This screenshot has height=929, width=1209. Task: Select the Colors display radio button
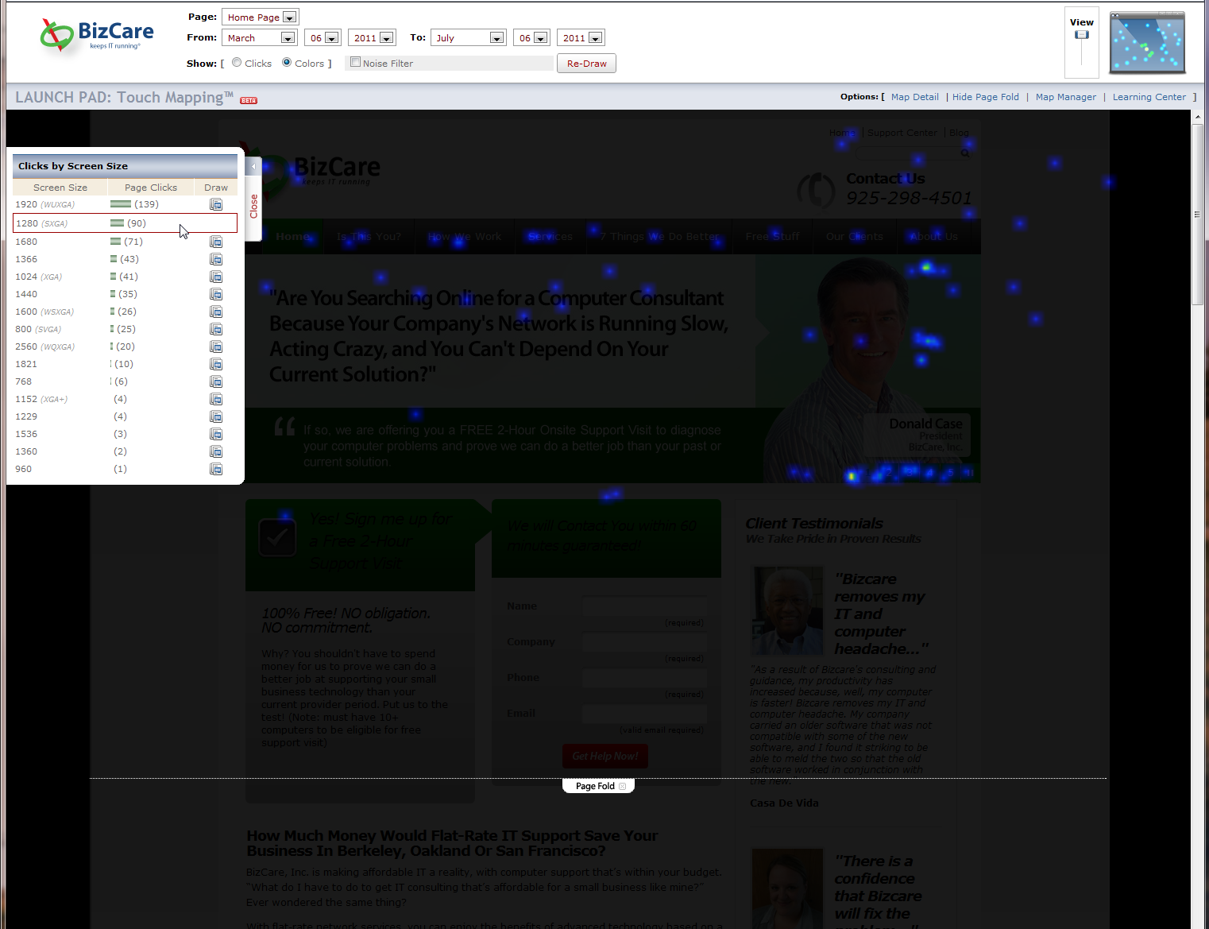287,62
